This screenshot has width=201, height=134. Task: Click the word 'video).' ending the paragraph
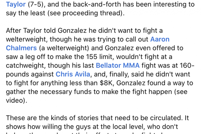tap(16, 100)
